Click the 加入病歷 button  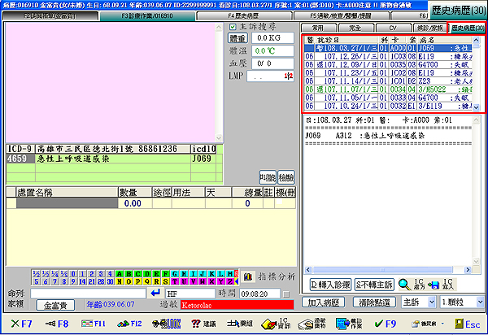(324, 302)
